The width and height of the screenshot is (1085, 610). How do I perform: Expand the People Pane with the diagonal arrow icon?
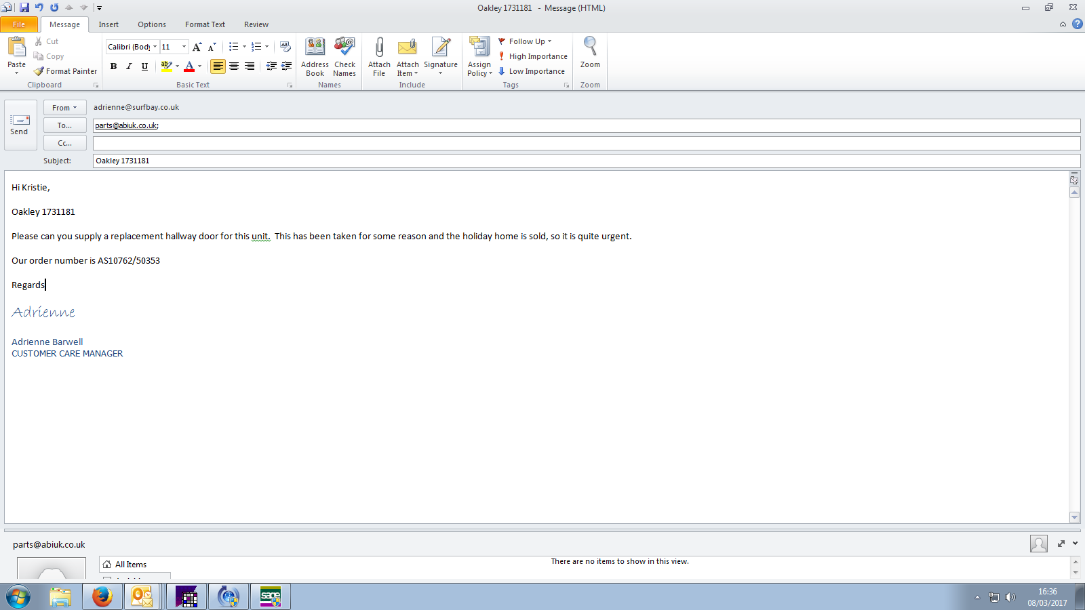pos(1061,544)
